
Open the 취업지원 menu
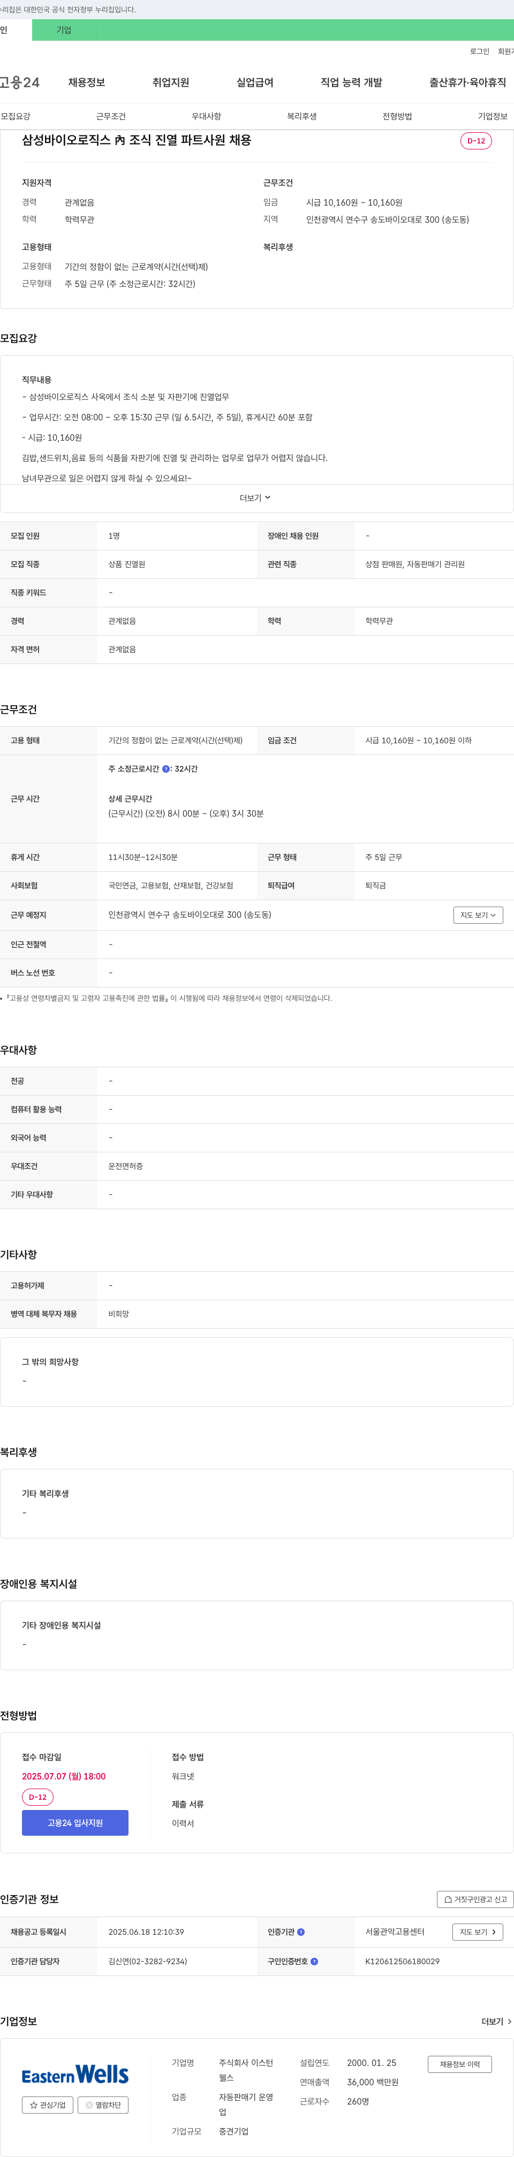point(171,82)
